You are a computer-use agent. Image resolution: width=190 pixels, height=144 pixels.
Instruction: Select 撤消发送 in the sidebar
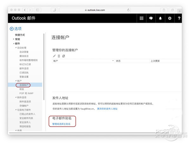(24, 56)
